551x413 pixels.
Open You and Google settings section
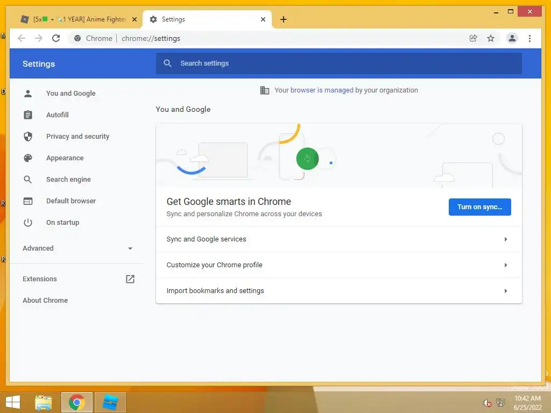coord(70,94)
